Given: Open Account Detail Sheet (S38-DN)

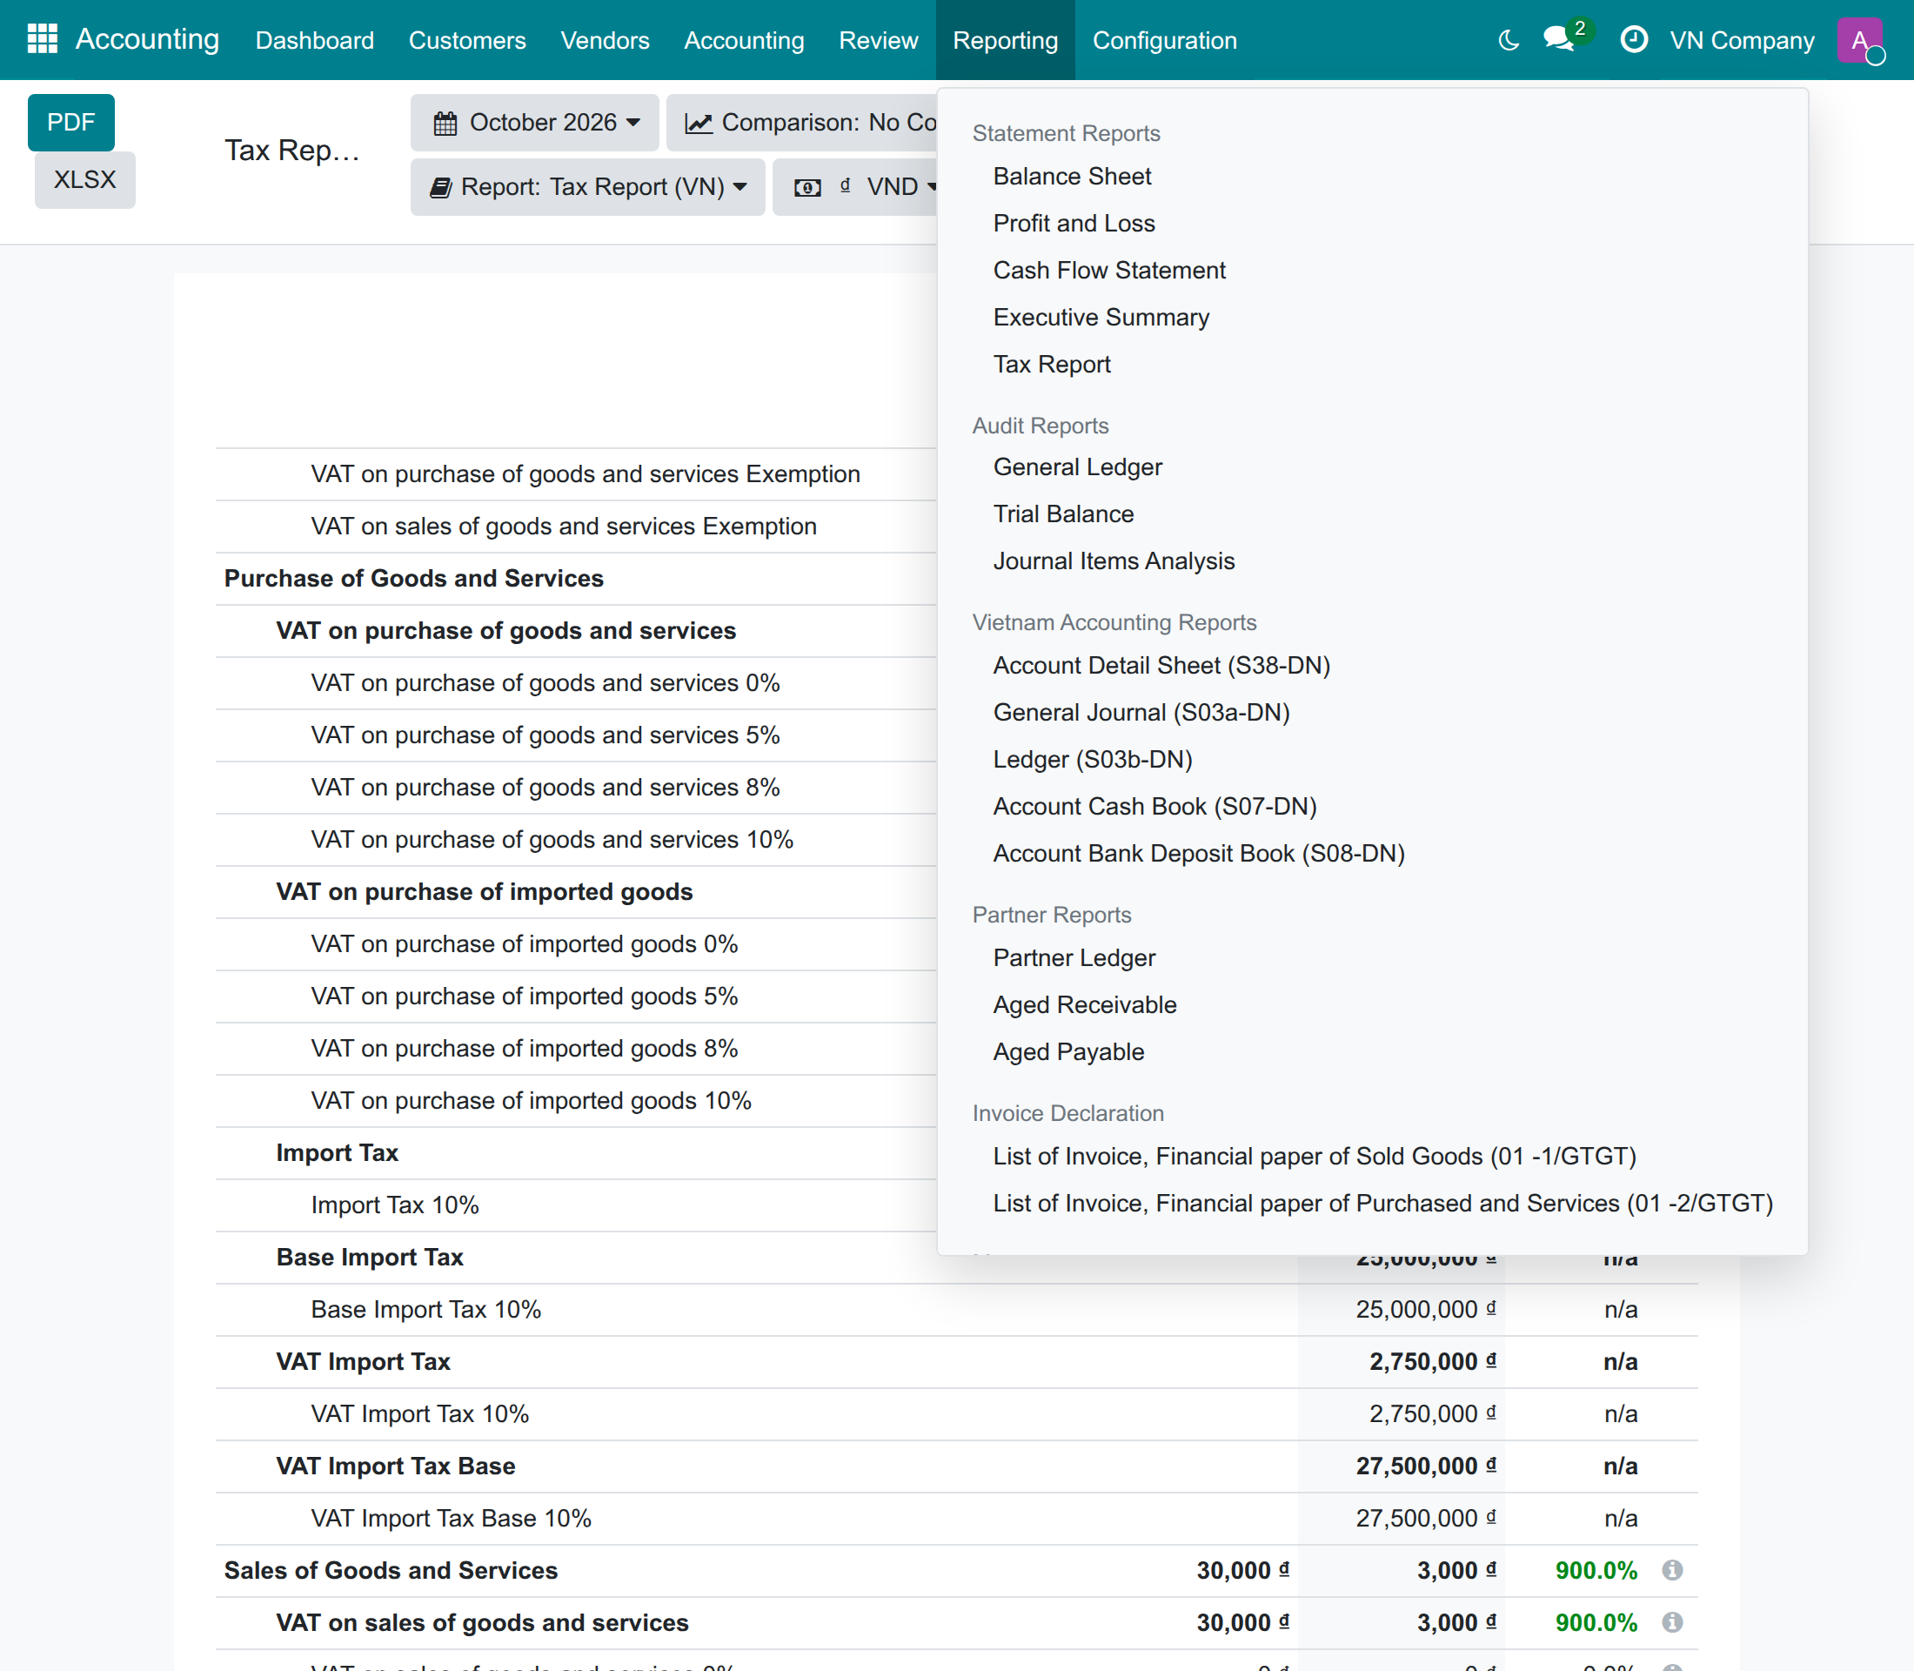Looking at the screenshot, I should coord(1161,666).
